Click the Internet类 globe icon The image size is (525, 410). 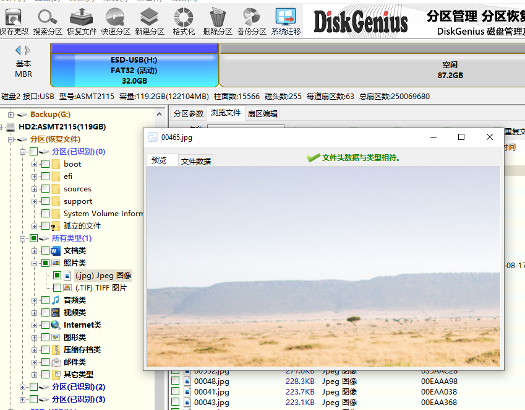56,325
